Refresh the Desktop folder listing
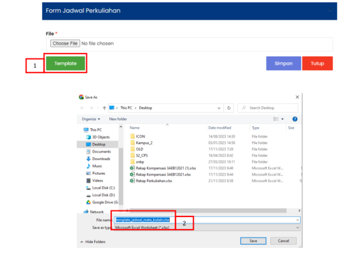Viewport: 350px width, 254px height. [229, 108]
